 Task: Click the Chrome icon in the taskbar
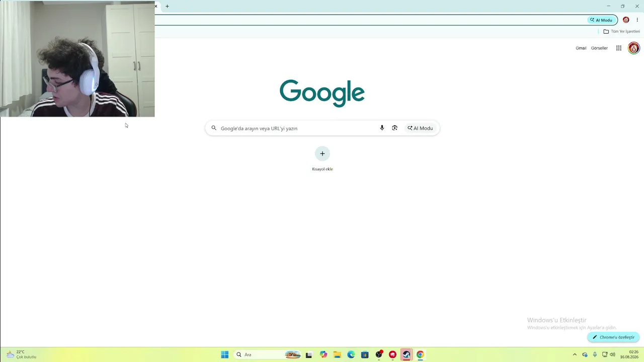(x=420, y=354)
